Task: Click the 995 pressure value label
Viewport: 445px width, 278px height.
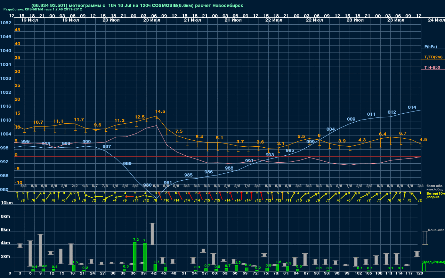Action: pyautogui.click(x=290, y=150)
